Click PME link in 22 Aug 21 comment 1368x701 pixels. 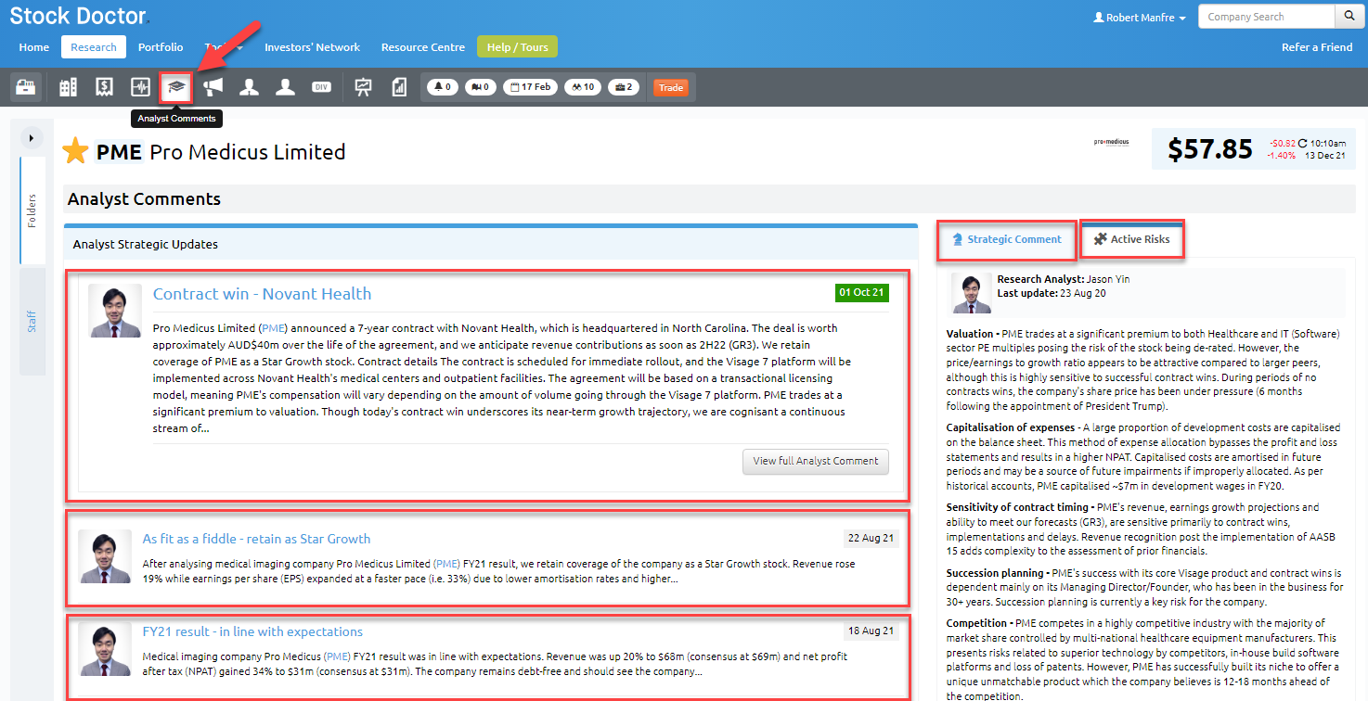pos(446,564)
